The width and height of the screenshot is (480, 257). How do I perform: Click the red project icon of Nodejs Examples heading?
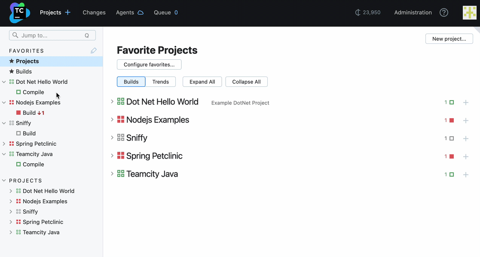pyautogui.click(x=121, y=119)
